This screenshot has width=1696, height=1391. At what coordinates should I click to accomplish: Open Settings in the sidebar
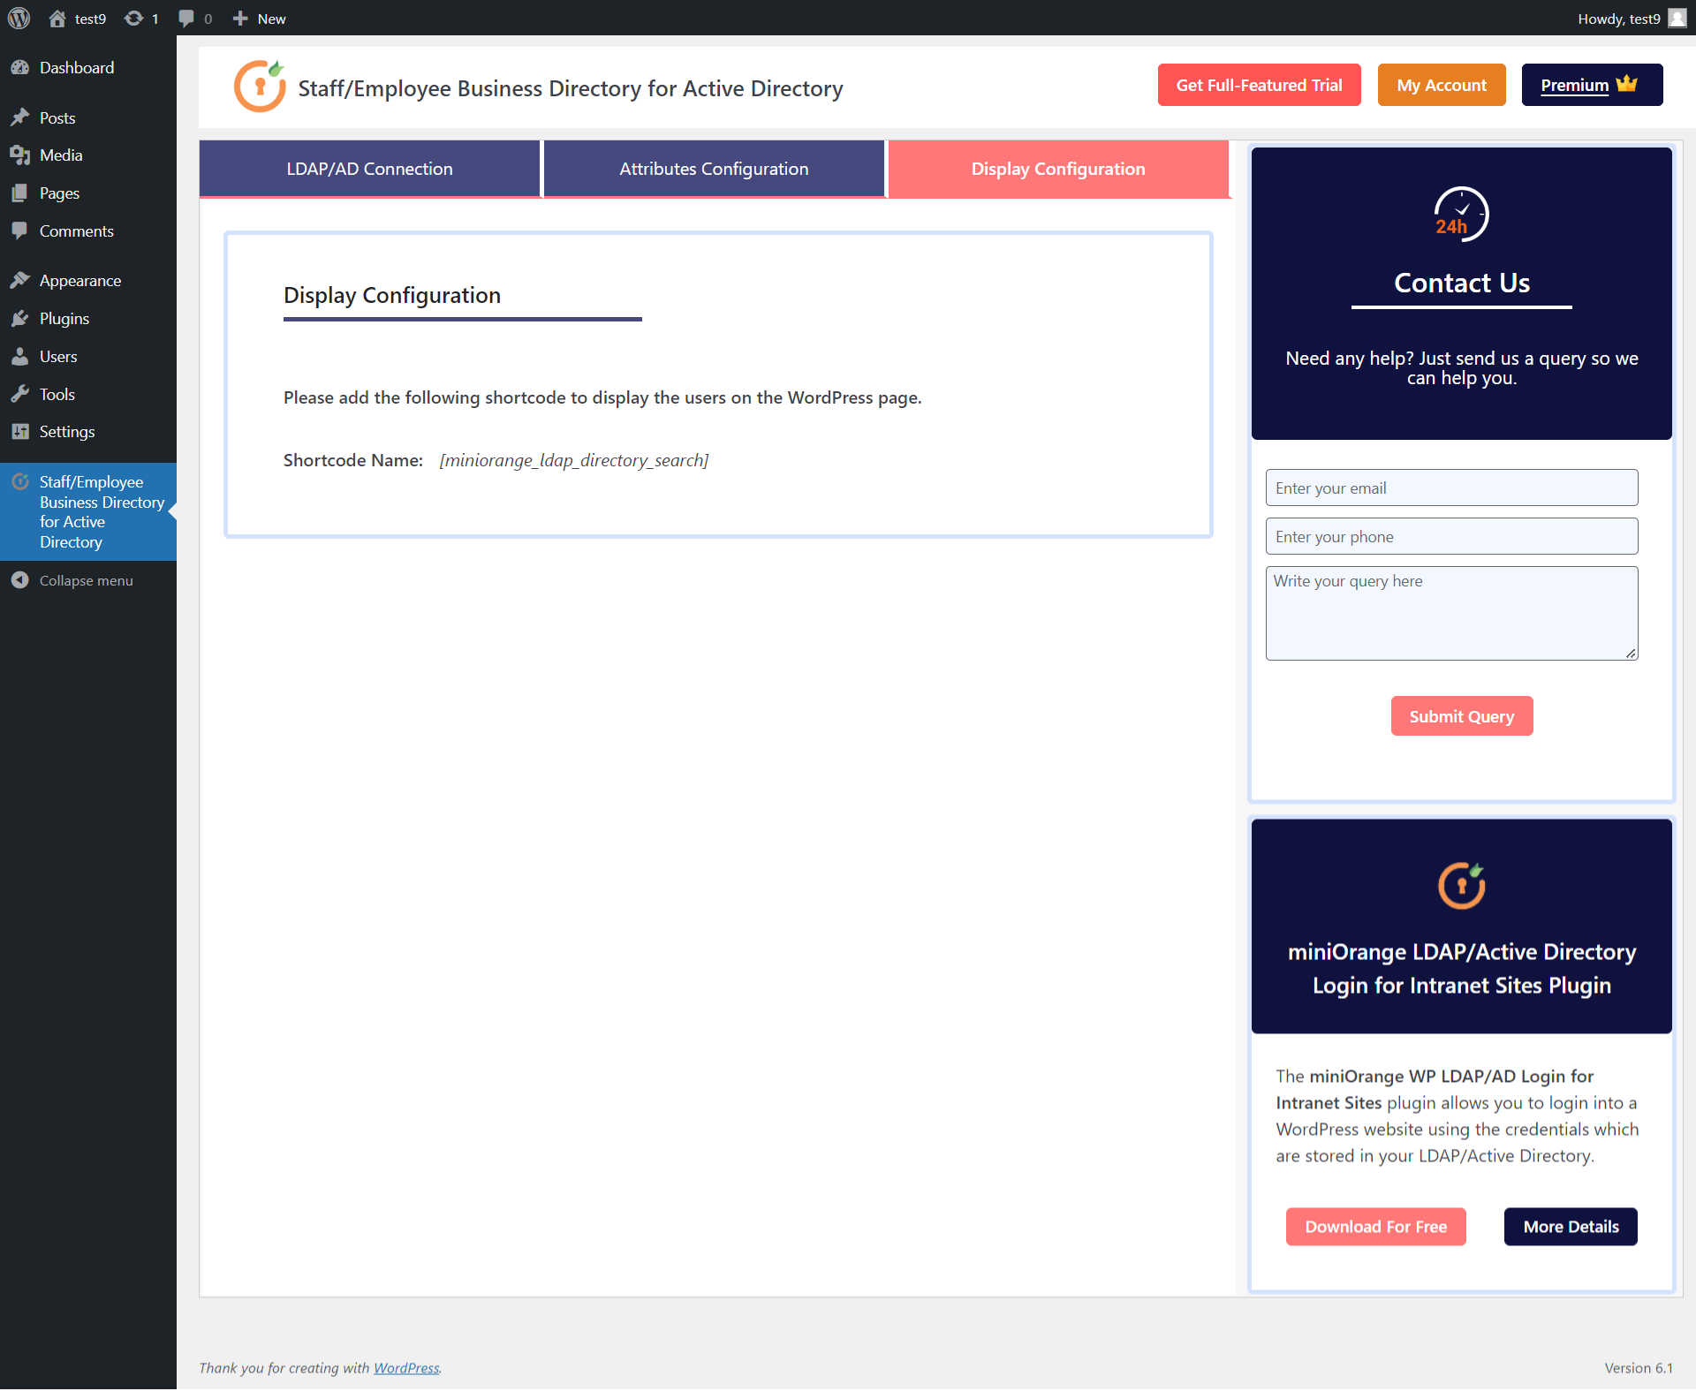pyautogui.click(x=88, y=432)
